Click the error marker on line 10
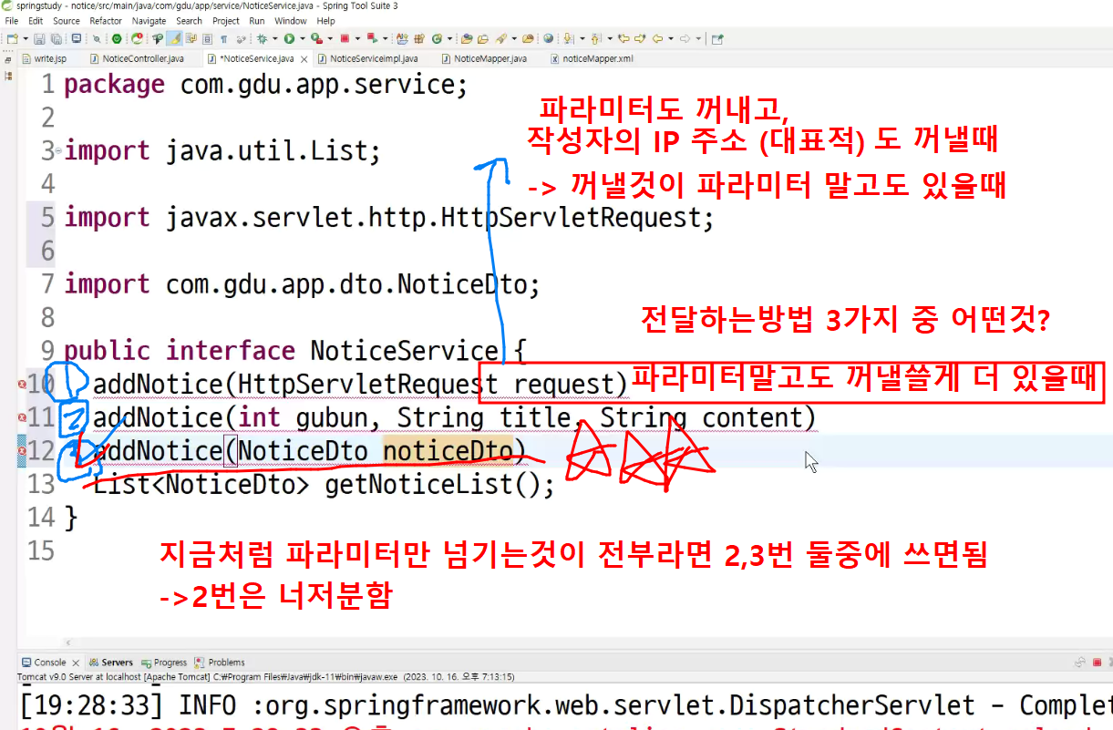This screenshot has width=1113, height=730. pos(22,385)
